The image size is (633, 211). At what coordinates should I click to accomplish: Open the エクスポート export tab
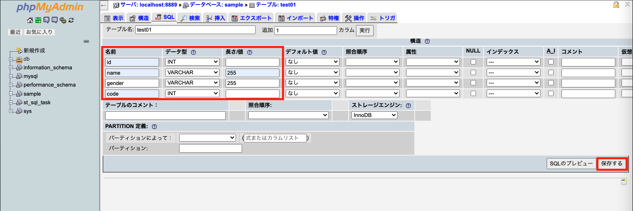click(x=251, y=18)
